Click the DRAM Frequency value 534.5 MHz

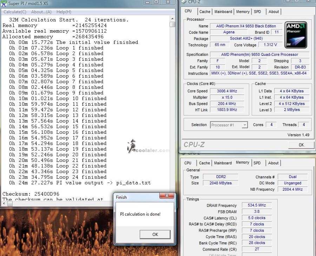[x=257, y=205]
